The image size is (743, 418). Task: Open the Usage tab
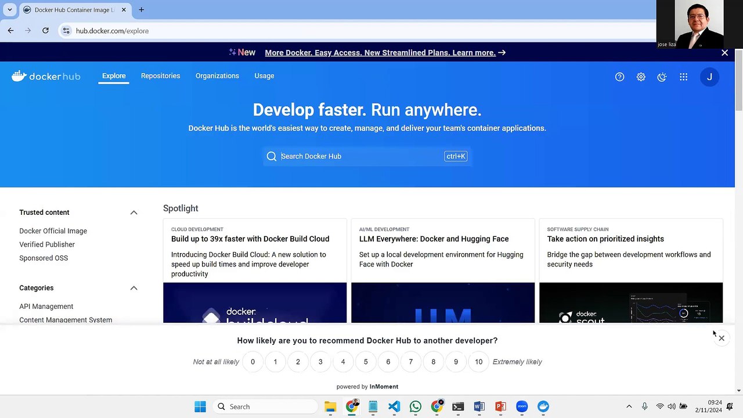(x=264, y=76)
